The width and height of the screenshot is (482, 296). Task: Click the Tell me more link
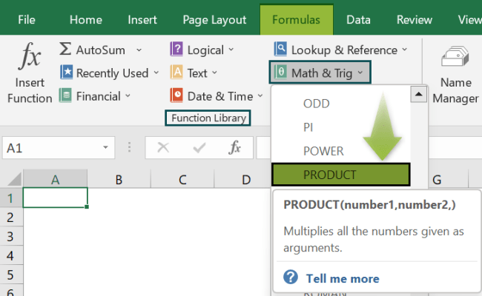tap(343, 278)
